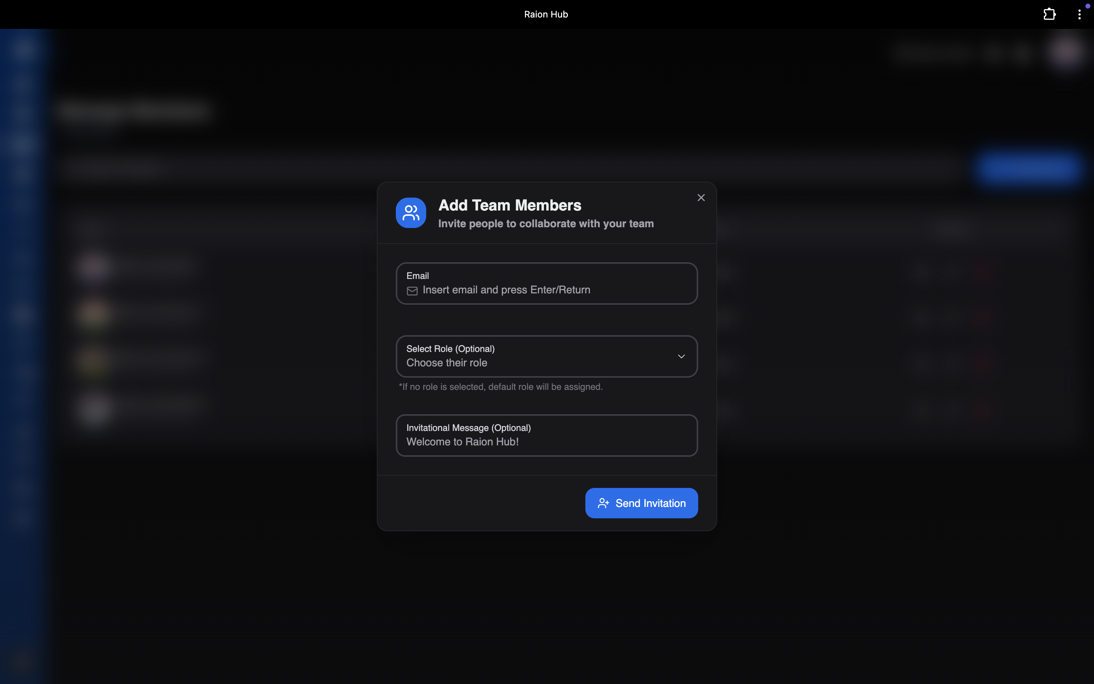1094x684 pixels.
Task: Open the Select Role dropdown
Action: [x=547, y=356]
